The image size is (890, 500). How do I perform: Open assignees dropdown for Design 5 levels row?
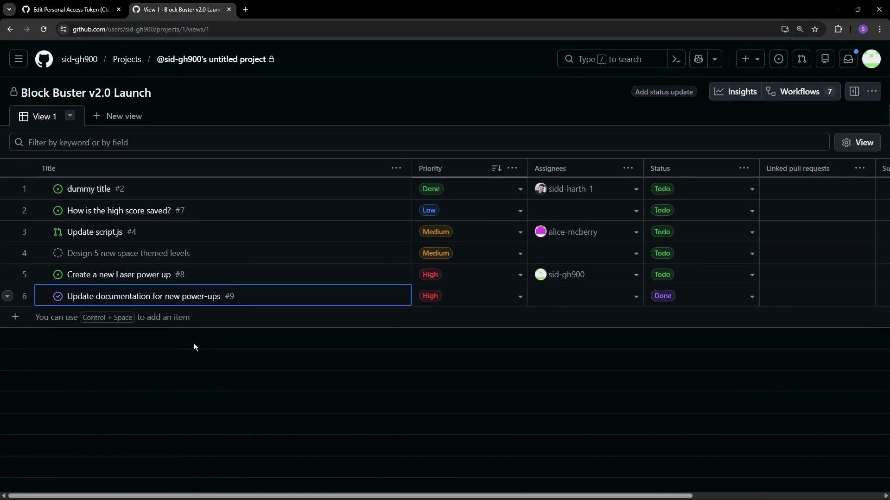tap(636, 254)
